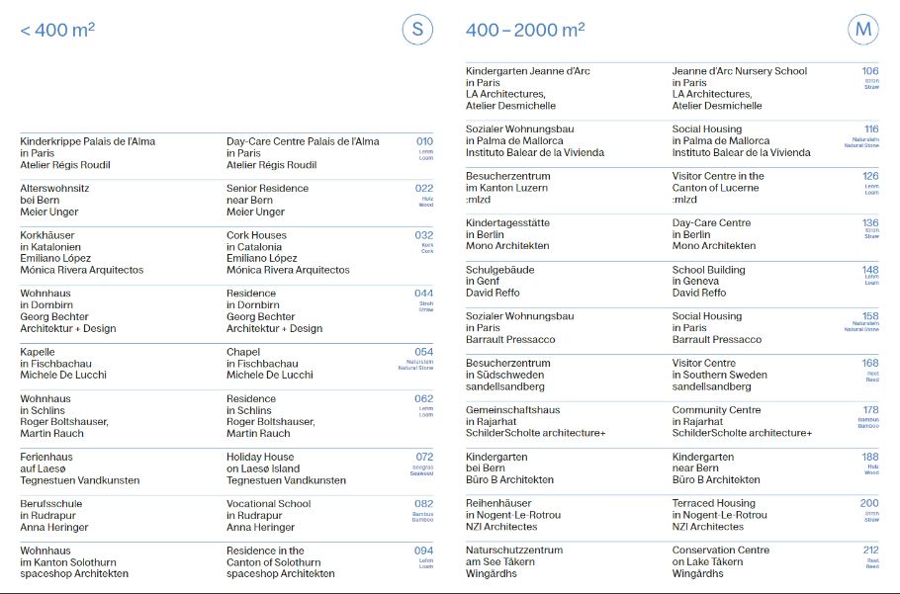Click 'Kinderkrippe Palais de l'Alma' title
Viewport: 900px width, 594px height.
pos(87,141)
